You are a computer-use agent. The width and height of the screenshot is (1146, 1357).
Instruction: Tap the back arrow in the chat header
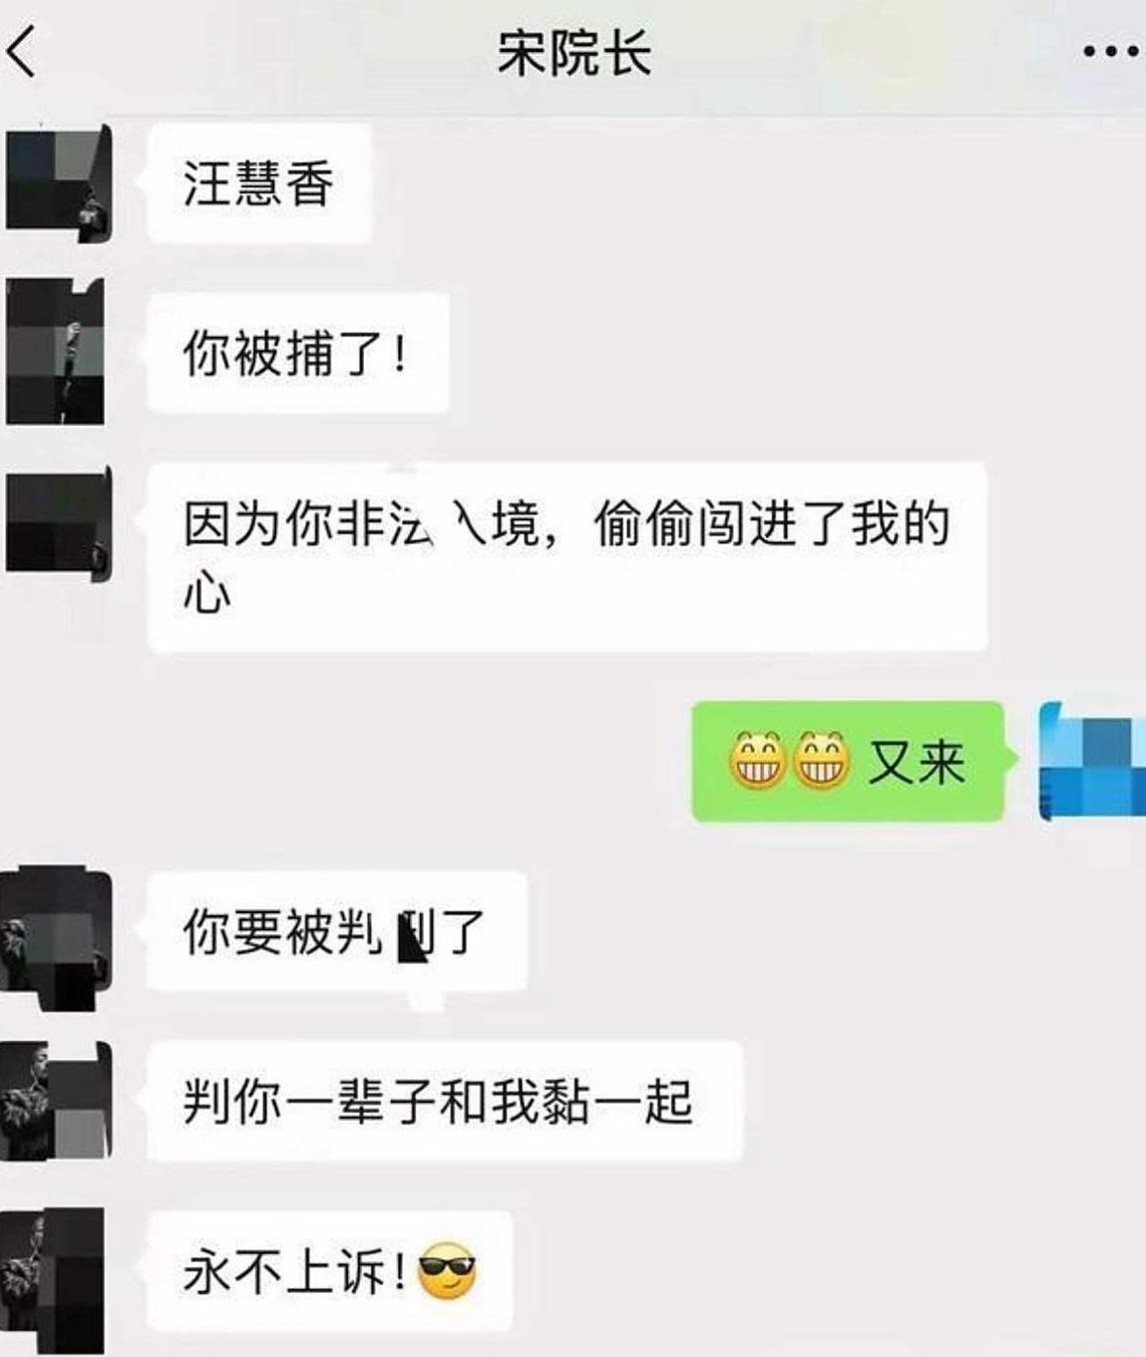(x=22, y=52)
